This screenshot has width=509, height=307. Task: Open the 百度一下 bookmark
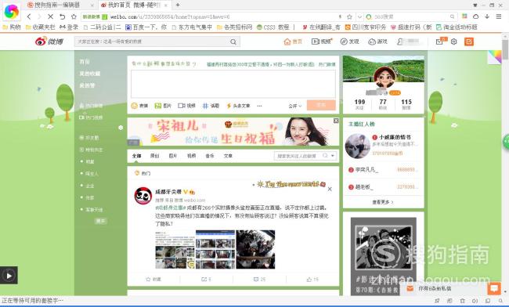pos(146,27)
